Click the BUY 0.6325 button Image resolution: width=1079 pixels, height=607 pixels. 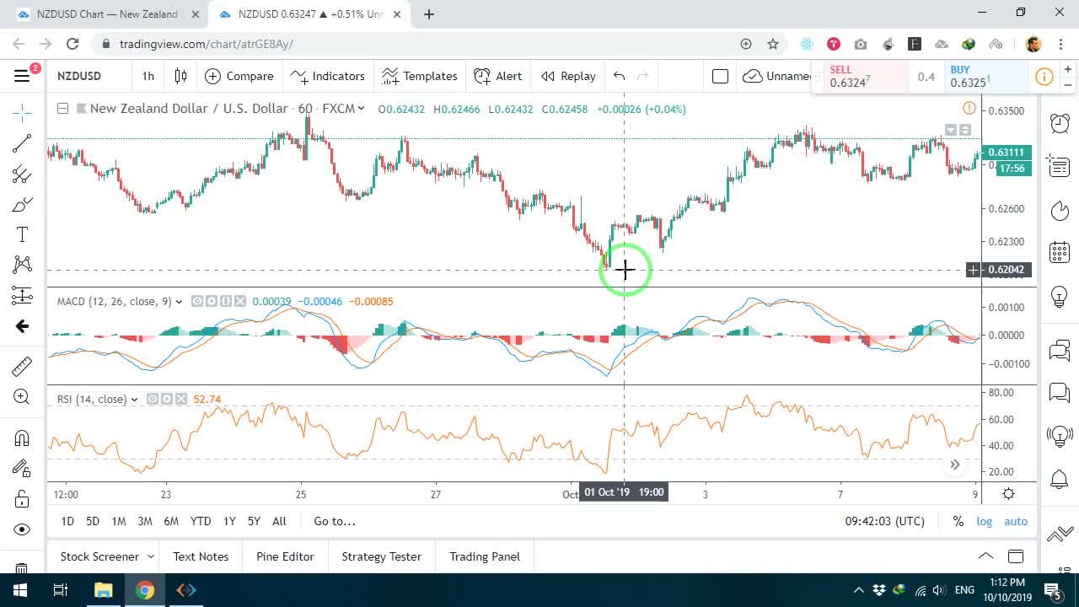pyautogui.click(x=985, y=77)
